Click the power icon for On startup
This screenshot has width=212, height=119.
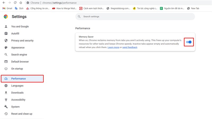6,68
